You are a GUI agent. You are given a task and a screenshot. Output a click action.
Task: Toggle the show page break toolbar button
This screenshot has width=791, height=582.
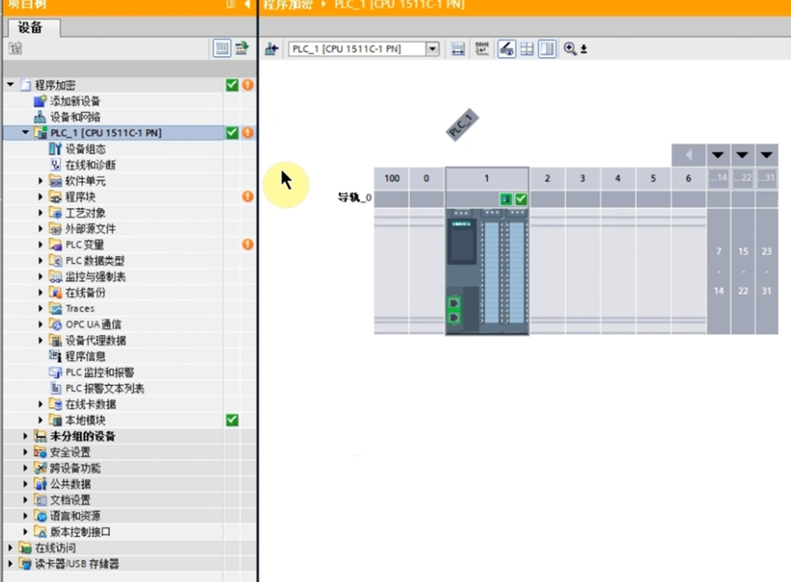coord(547,49)
